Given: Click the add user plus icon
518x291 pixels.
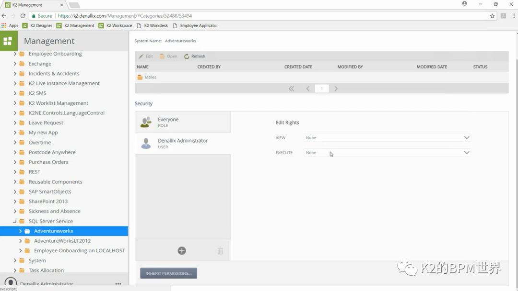Looking at the screenshot, I should click(182, 251).
